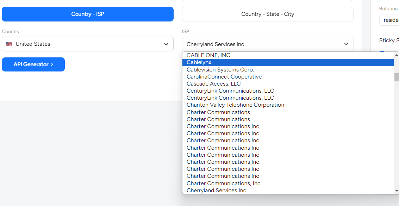The width and height of the screenshot is (399, 206).
Task: Select CABLE ONE, INC. option
Action: point(209,55)
